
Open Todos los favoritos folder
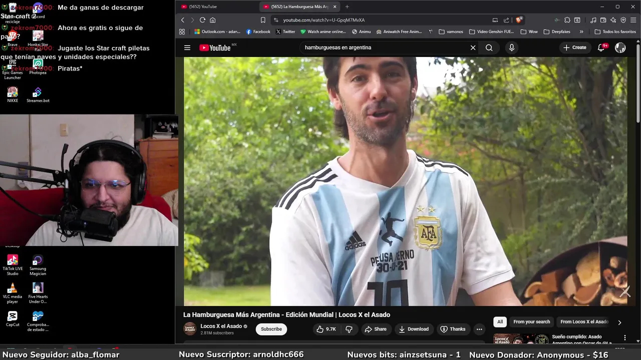pyautogui.click(x=615, y=31)
